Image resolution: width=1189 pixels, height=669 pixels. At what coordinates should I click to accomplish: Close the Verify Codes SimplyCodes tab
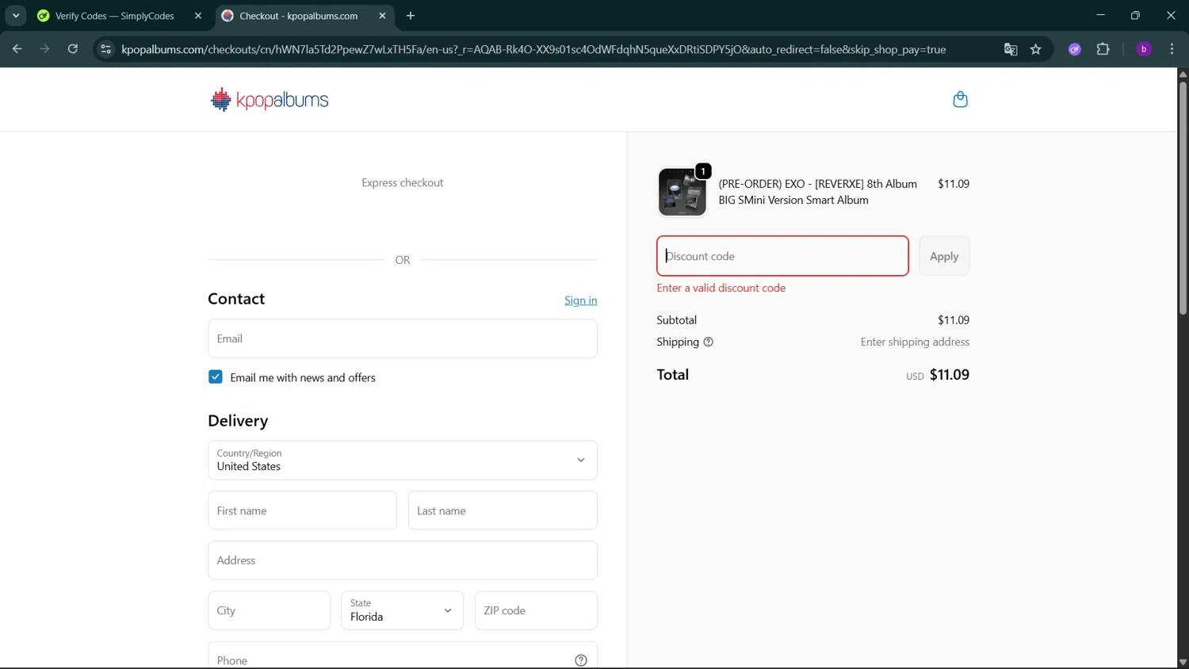tap(198, 16)
